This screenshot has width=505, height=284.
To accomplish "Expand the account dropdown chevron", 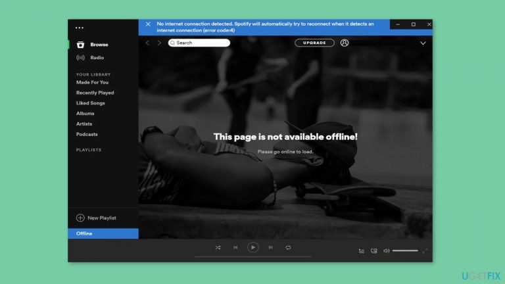I will (423, 43).
